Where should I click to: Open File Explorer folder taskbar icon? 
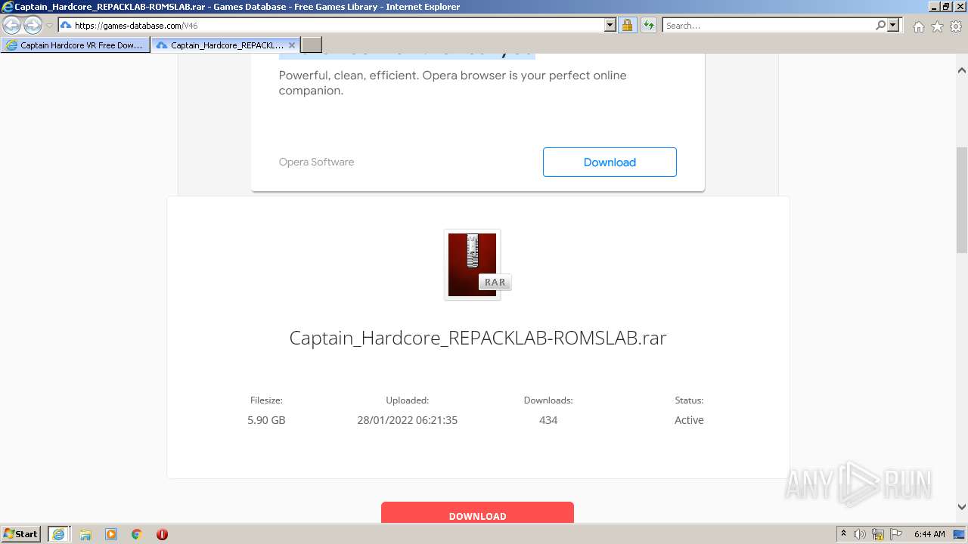pyautogui.click(x=85, y=534)
